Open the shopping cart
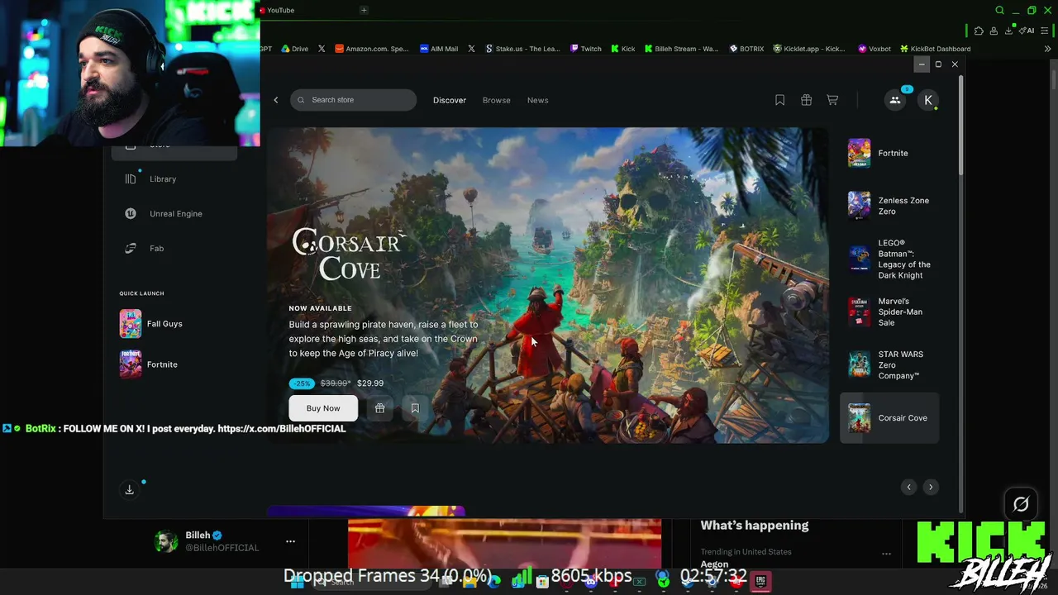 point(832,100)
